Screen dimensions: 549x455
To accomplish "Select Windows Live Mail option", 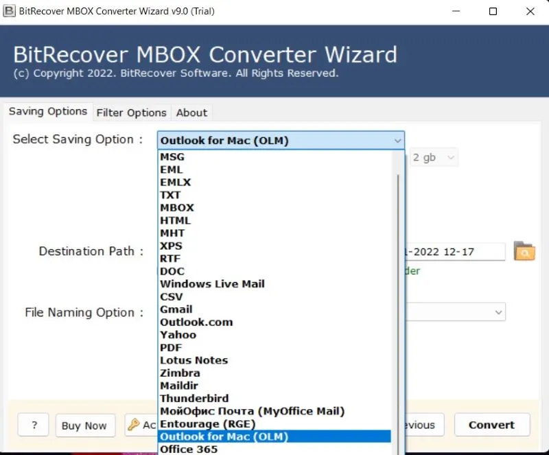I will 275,283.
